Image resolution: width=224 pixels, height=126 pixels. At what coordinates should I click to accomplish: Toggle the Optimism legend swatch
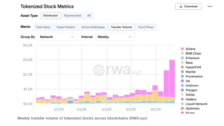click(x=182, y=108)
